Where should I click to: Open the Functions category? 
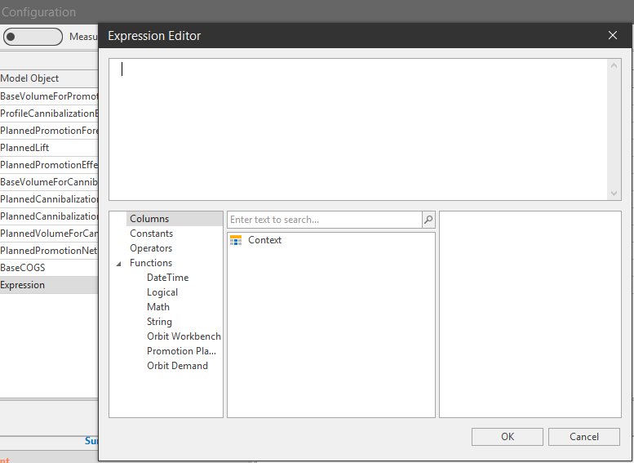[x=151, y=263]
